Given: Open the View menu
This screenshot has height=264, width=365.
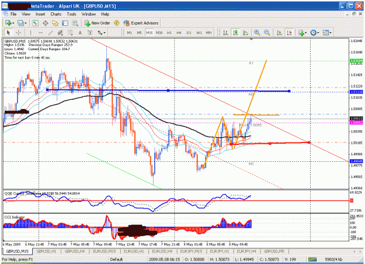Looking at the screenshot, I should tap(26, 14).
